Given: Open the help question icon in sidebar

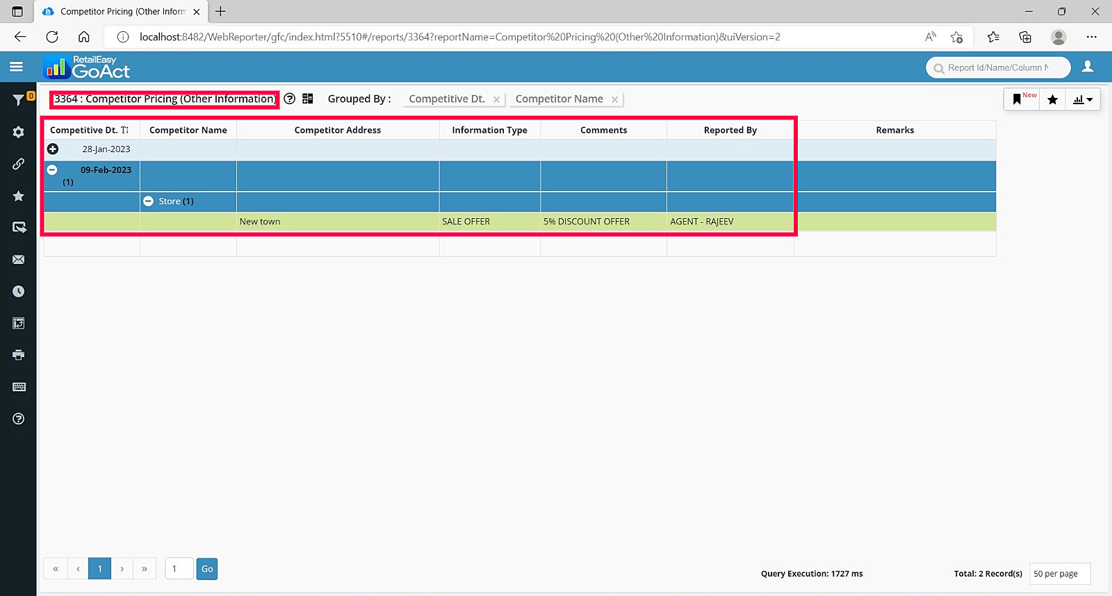Looking at the screenshot, I should [x=18, y=419].
